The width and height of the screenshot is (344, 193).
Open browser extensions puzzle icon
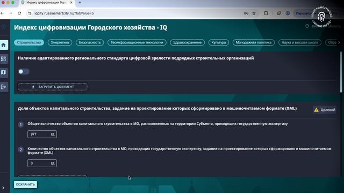266,13
